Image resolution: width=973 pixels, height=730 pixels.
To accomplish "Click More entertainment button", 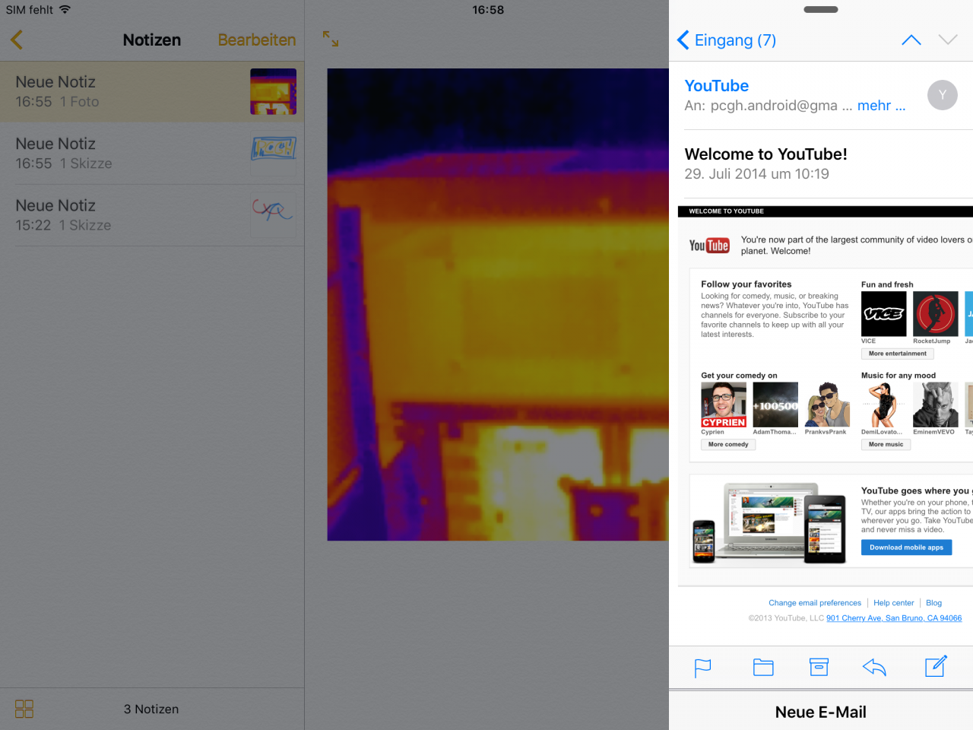I will click(898, 354).
